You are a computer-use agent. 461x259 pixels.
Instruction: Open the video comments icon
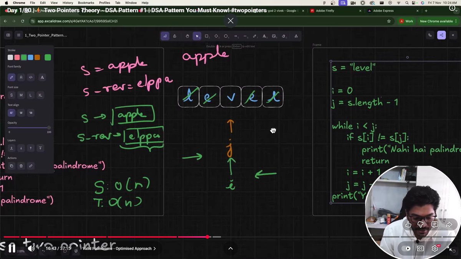(435, 224)
